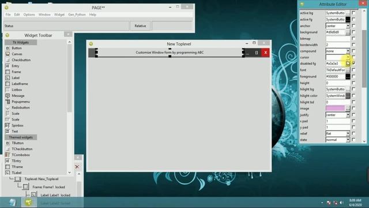Pick the Radiobutton widget icon
This screenshot has height=208, width=369.
[7, 107]
